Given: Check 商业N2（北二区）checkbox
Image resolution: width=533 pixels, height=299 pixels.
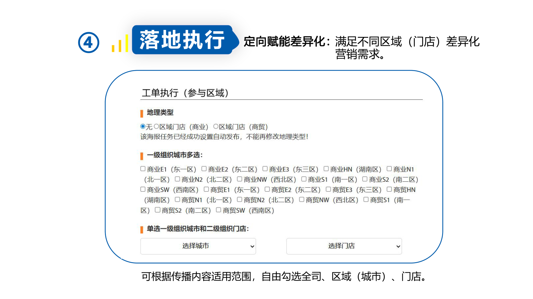Looking at the screenshot, I should [177, 179].
